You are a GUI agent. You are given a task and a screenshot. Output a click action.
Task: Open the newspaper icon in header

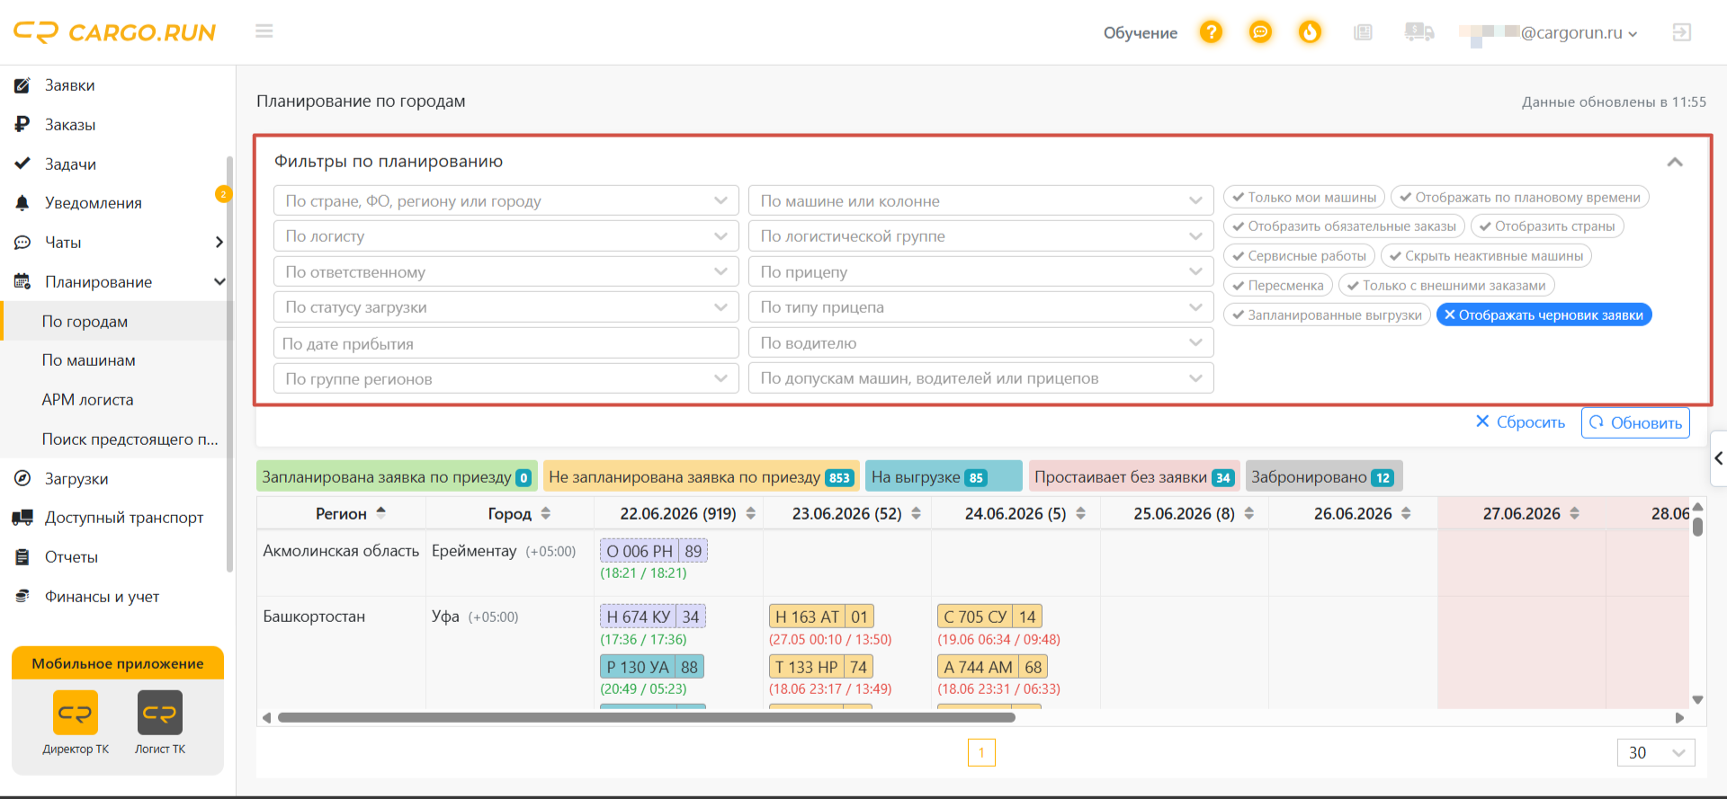click(x=1363, y=32)
